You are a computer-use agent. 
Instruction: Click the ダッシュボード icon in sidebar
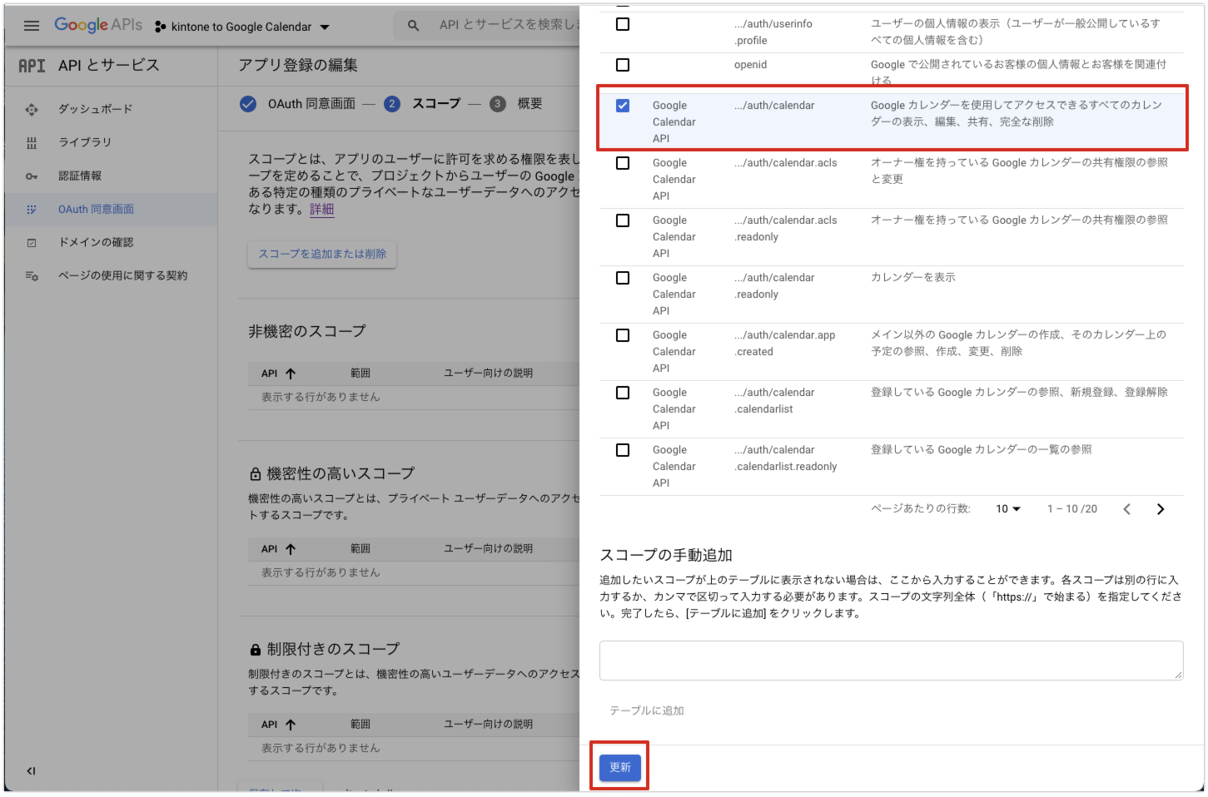click(32, 109)
